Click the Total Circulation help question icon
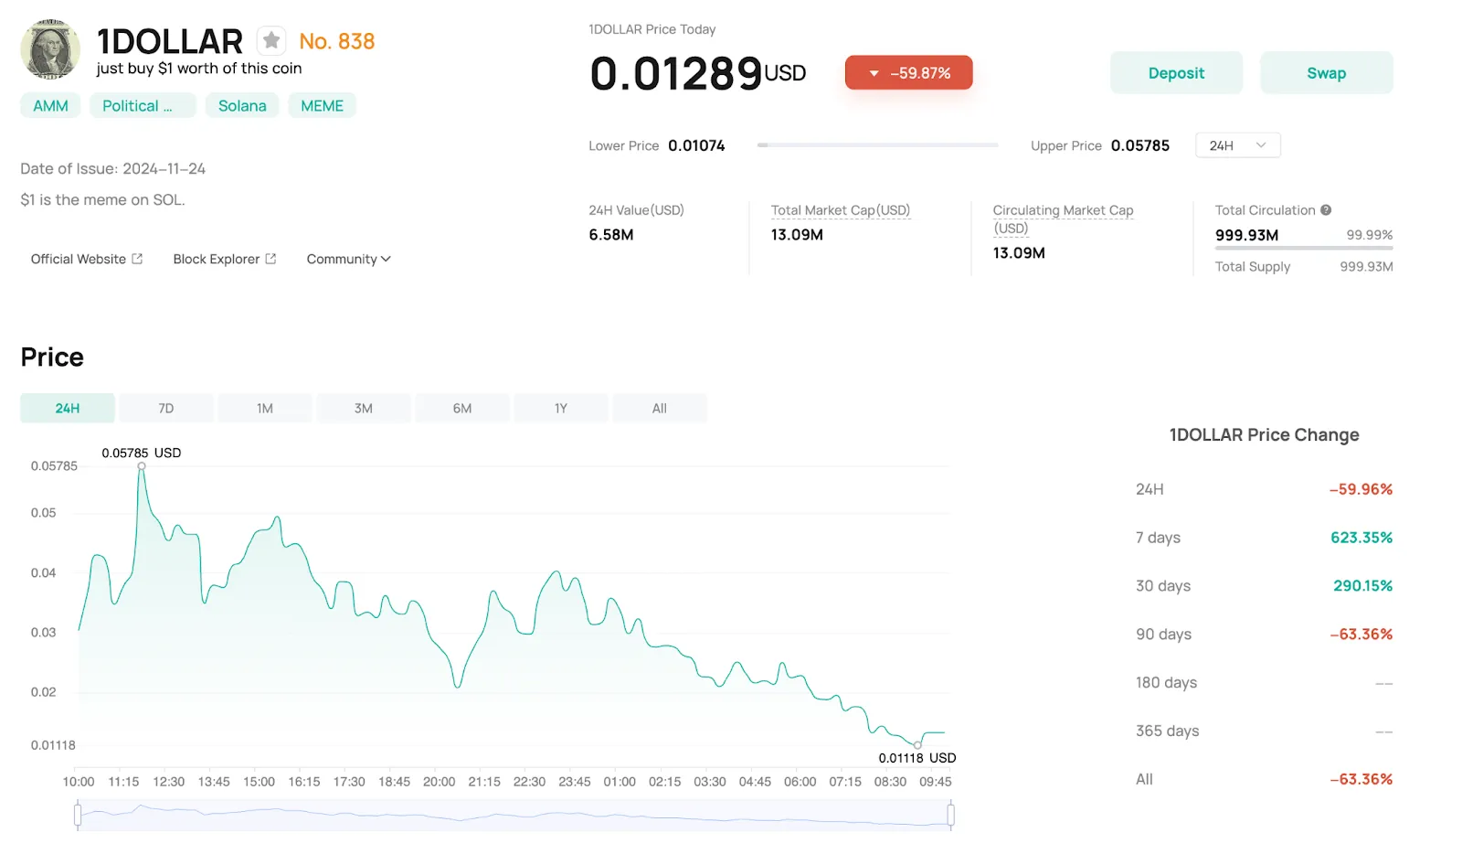Viewport: 1462px width, 854px height. click(1326, 210)
